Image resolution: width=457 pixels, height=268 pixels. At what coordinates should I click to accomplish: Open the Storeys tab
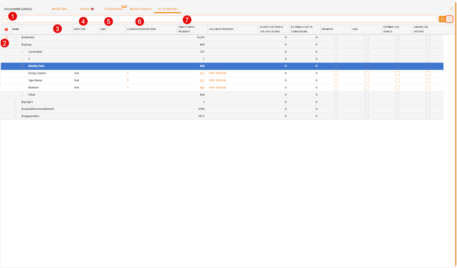(x=85, y=9)
